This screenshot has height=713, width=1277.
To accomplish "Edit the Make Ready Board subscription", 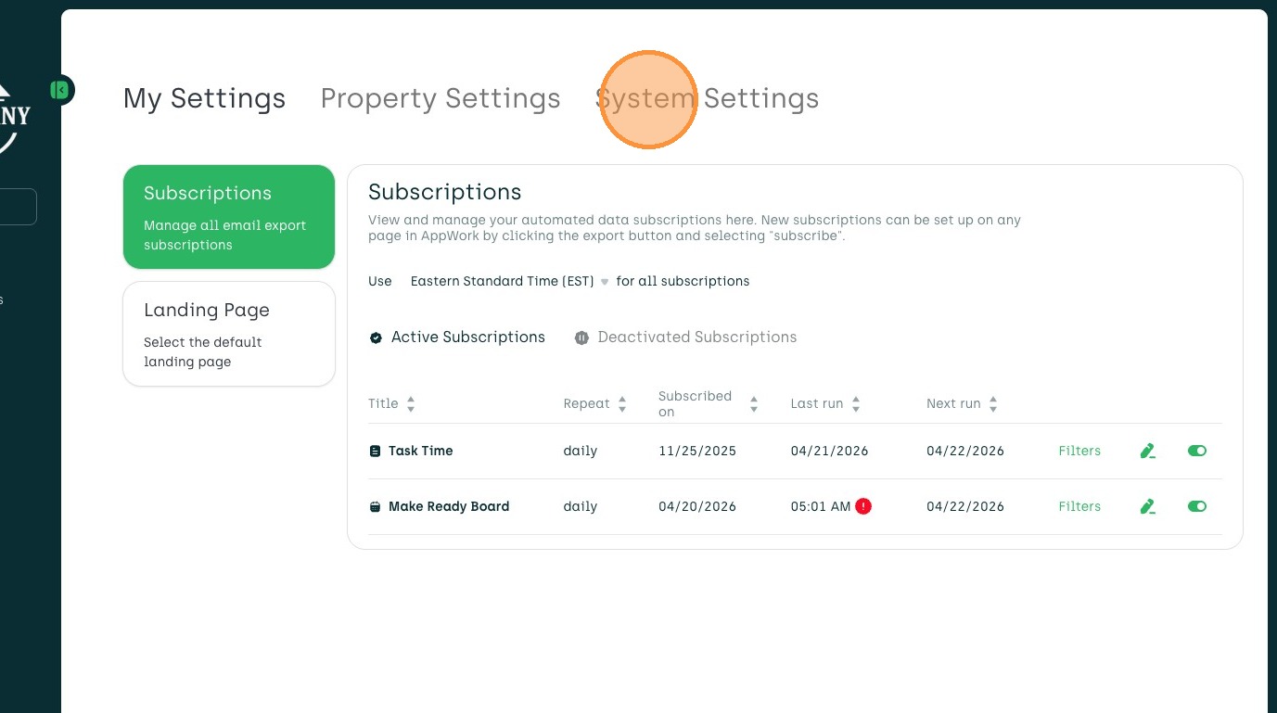I will point(1148,507).
